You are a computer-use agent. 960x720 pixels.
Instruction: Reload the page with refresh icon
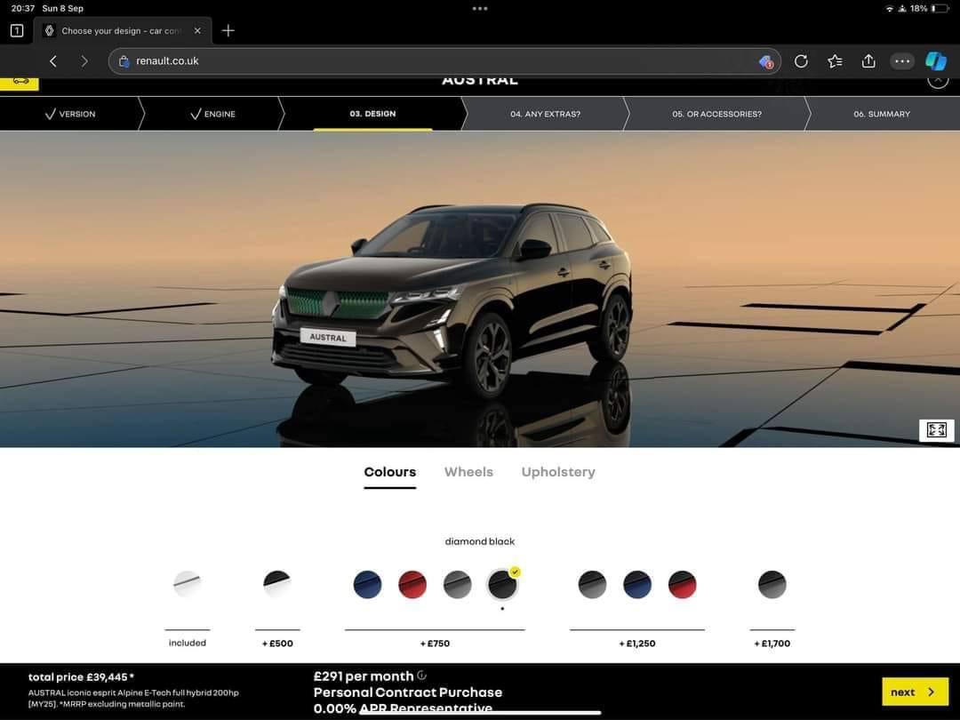click(801, 61)
